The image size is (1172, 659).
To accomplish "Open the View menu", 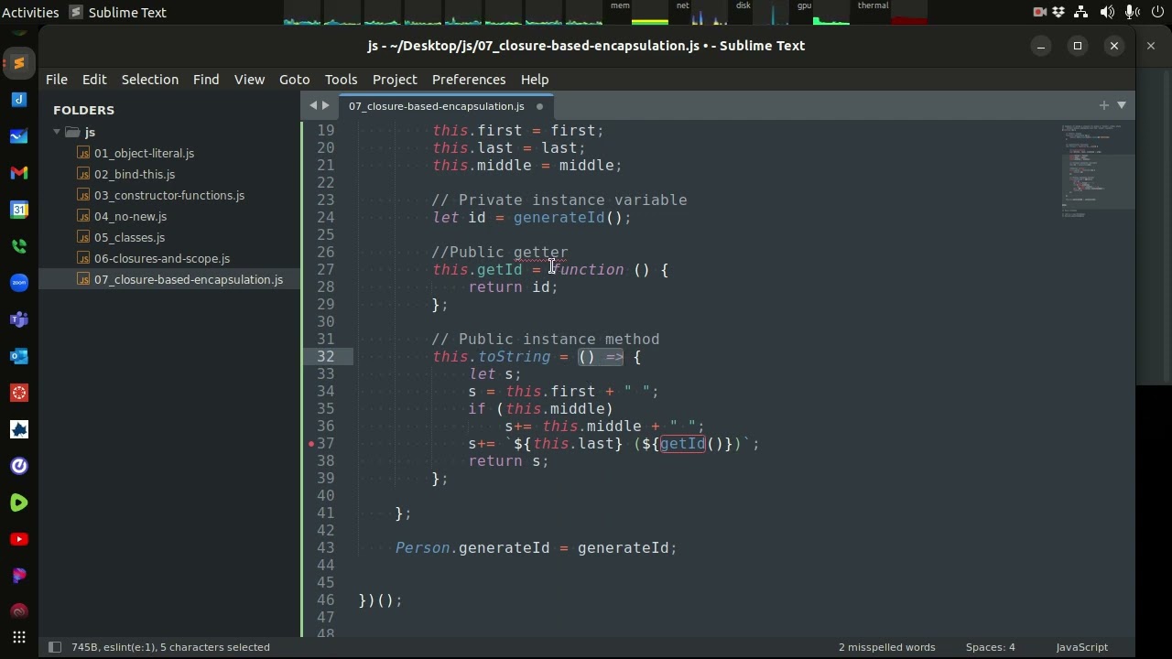I will click(x=249, y=80).
